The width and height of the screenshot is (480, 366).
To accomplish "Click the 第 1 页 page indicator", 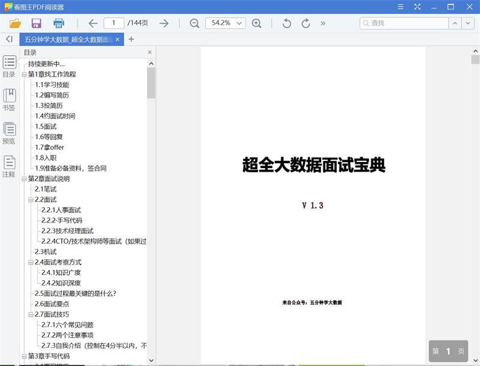I will (x=448, y=352).
